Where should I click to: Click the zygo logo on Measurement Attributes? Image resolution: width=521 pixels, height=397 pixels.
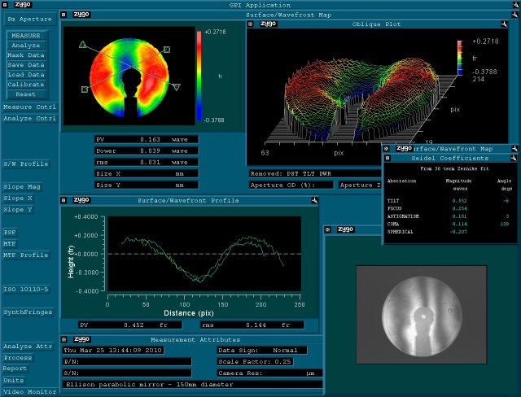pyautogui.click(x=81, y=339)
